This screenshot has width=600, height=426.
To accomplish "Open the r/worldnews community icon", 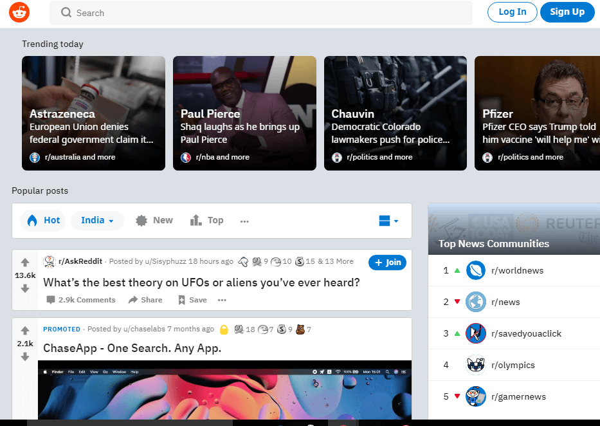I will click(475, 270).
